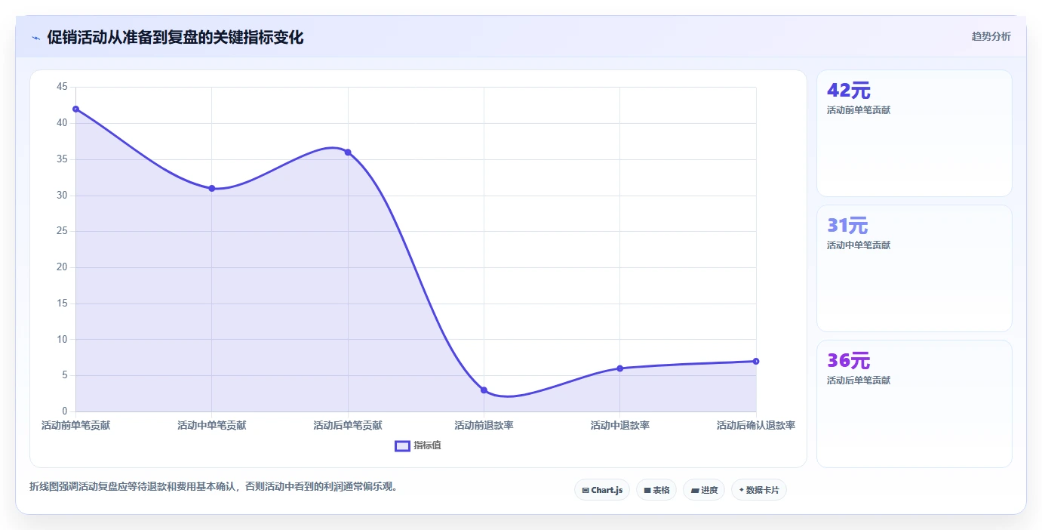Click the 活动中退款率 data point at 6
Screen dimensions: 1042x530
[x=620, y=368]
